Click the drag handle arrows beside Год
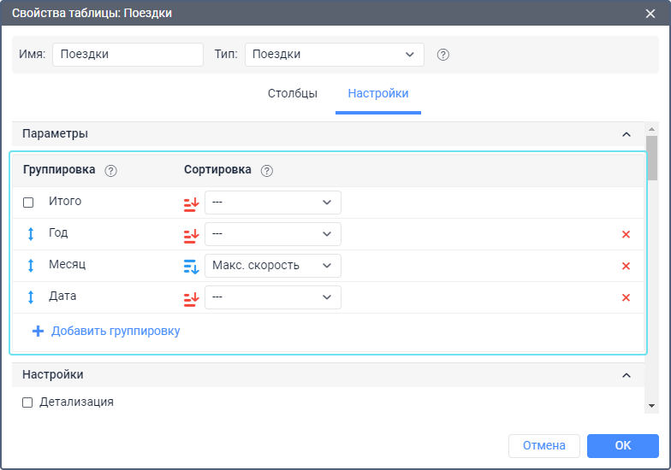 (31, 234)
